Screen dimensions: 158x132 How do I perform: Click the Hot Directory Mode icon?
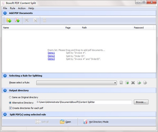point(85,122)
